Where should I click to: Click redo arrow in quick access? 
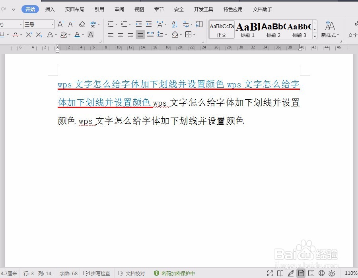pos(3,9)
